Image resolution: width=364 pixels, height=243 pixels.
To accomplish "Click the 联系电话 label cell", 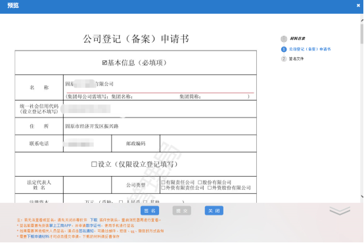I will 39,143.
